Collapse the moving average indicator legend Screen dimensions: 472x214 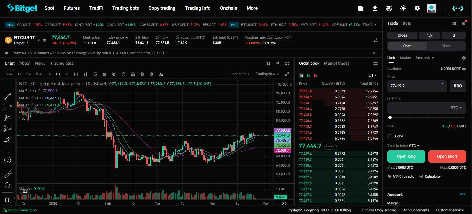(23, 119)
